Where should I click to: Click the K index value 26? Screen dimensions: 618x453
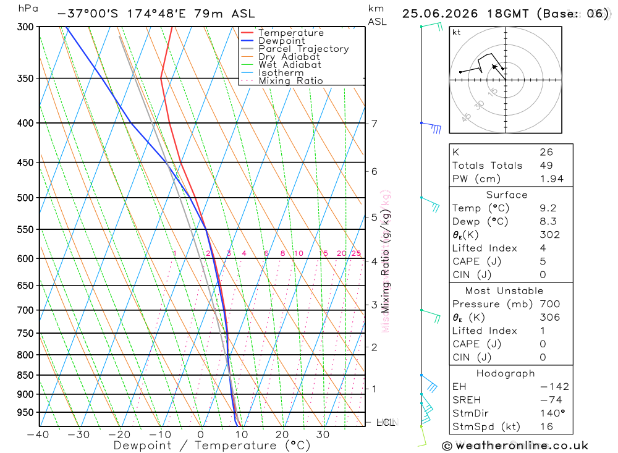[547, 152]
